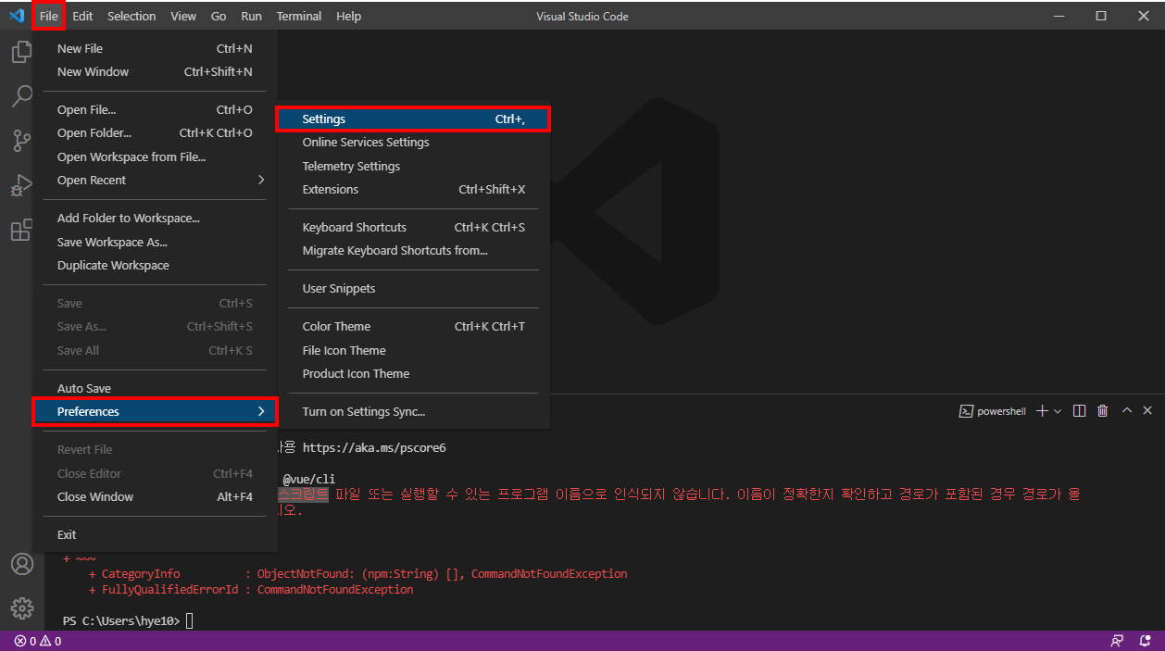Choose Save Workspace As...
Image resolution: width=1165 pixels, height=651 pixels.
(x=155, y=243)
